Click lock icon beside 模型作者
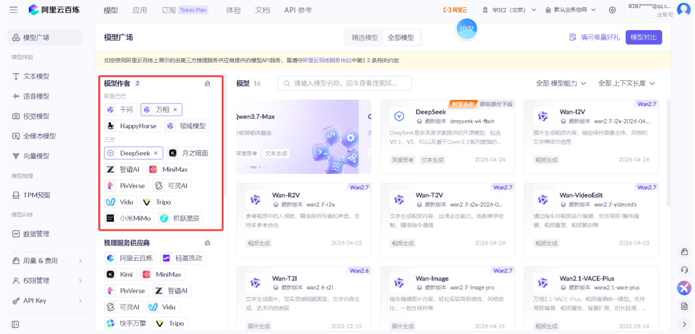The height and width of the screenshot is (334, 695). tap(207, 83)
